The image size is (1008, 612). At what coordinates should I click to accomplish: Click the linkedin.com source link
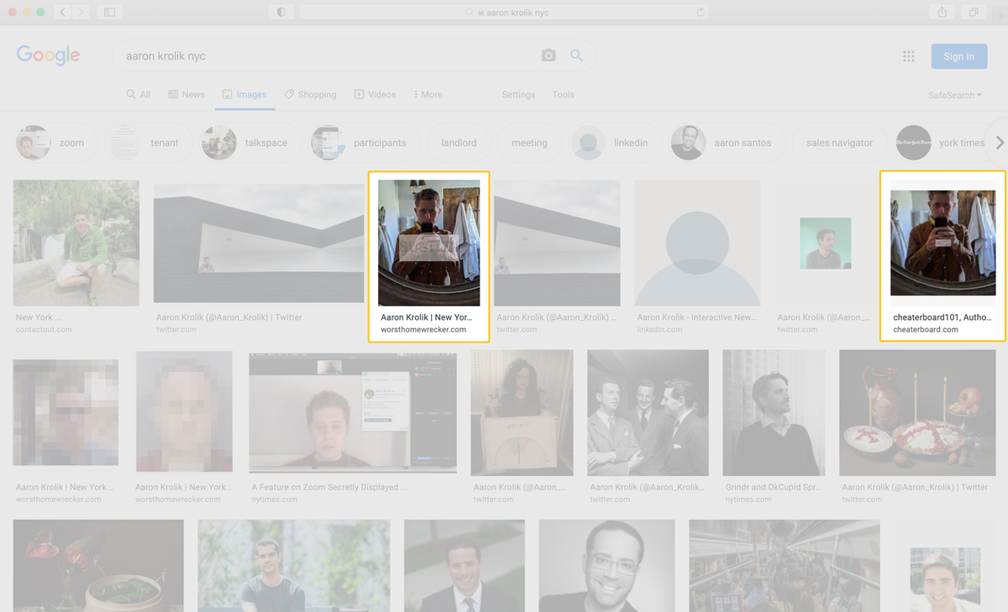[660, 330]
